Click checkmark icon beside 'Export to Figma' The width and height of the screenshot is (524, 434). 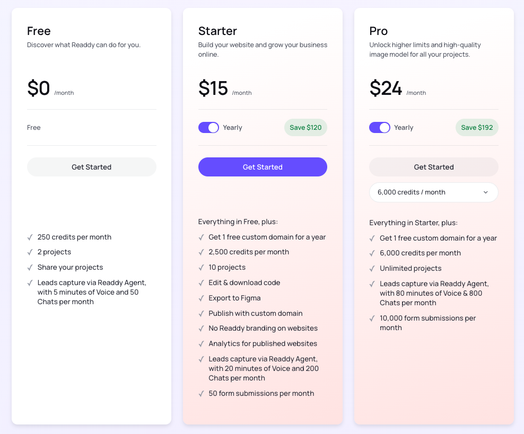pos(202,298)
